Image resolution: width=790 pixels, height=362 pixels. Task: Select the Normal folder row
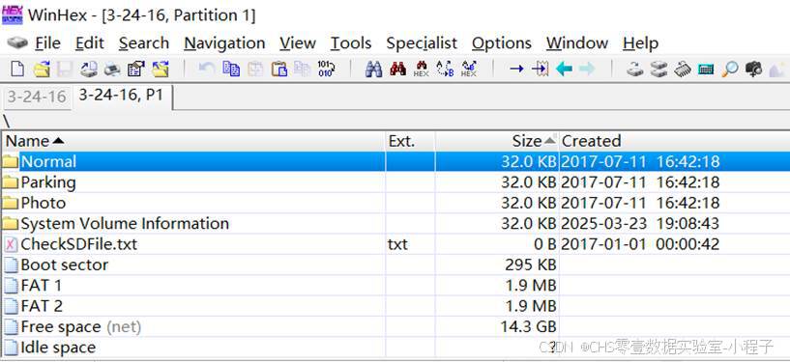pyautogui.click(x=395, y=161)
